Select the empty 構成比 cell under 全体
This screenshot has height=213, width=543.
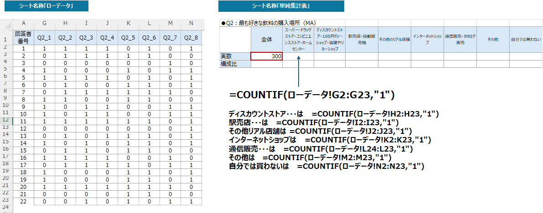(267, 64)
